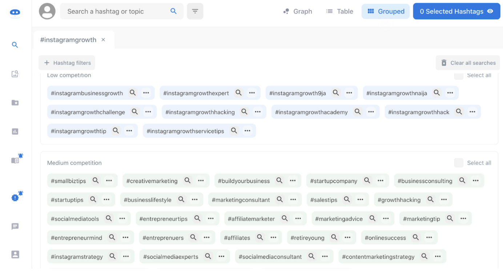Open more options for #instagramgrowthservicetips
503x278 pixels.
click(x=248, y=131)
